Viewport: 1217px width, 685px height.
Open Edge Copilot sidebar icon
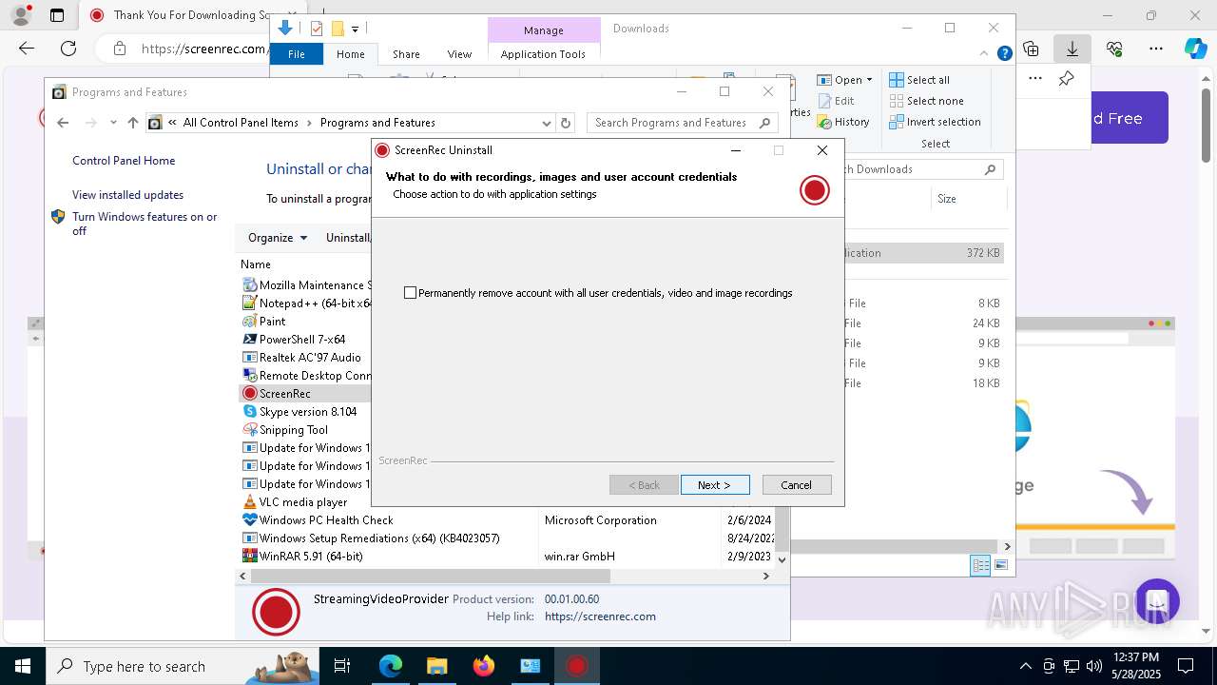[1195, 49]
